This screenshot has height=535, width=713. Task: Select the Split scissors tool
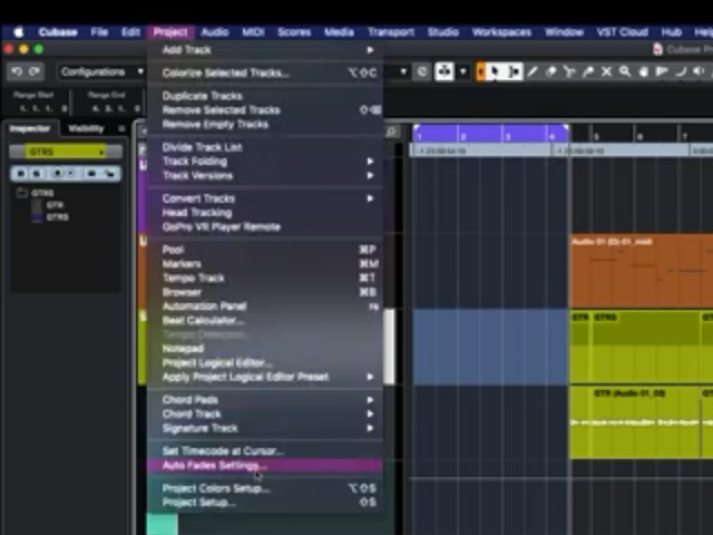pyautogui.click(x=569, y=72)
